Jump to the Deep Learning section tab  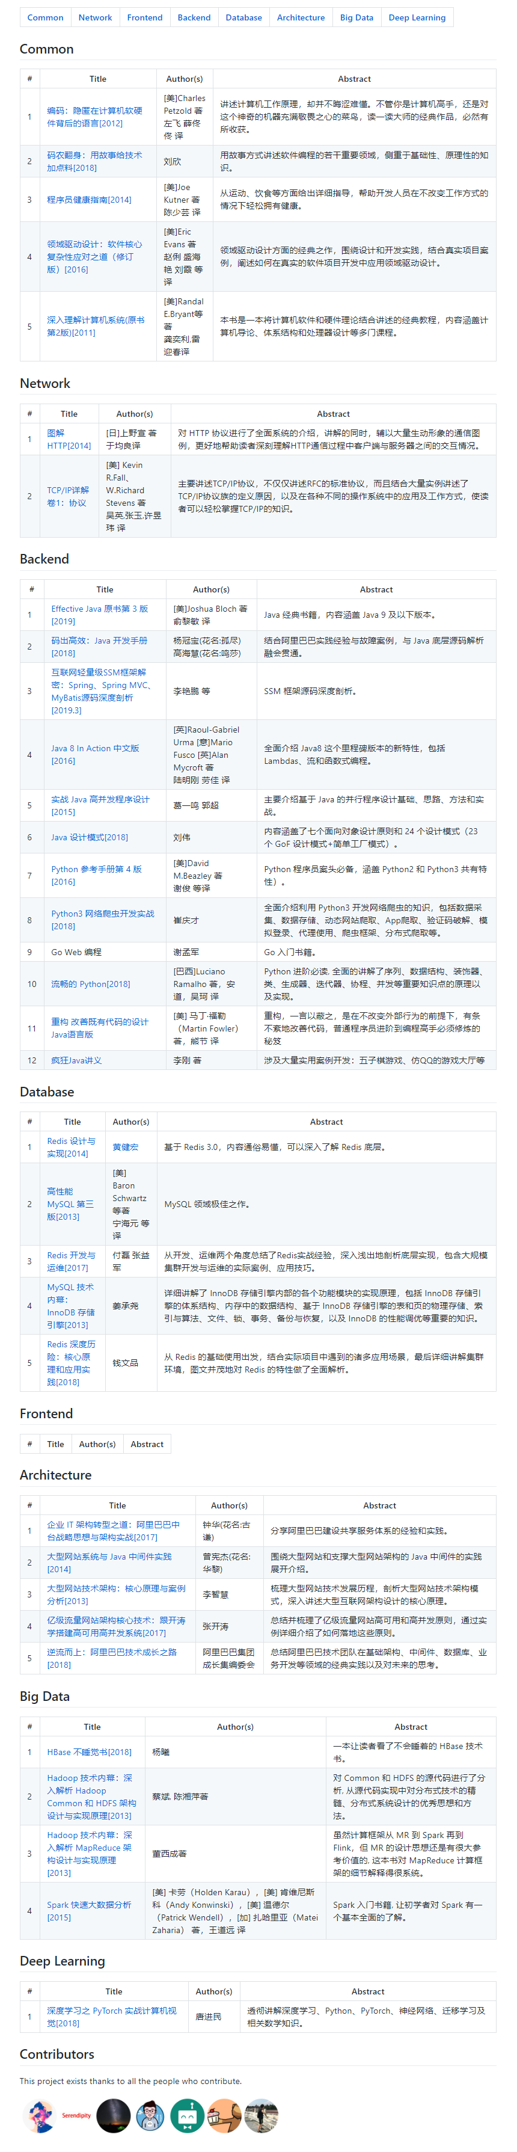417,17
